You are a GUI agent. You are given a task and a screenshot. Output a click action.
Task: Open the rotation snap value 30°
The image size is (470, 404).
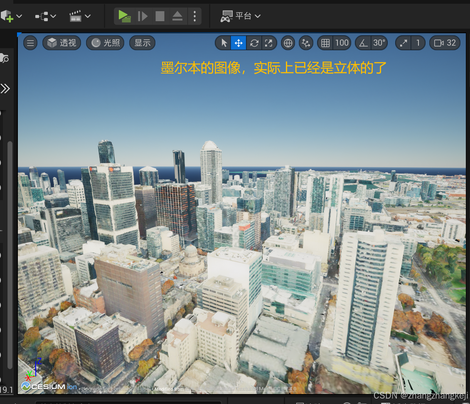(x=379, y=43)
